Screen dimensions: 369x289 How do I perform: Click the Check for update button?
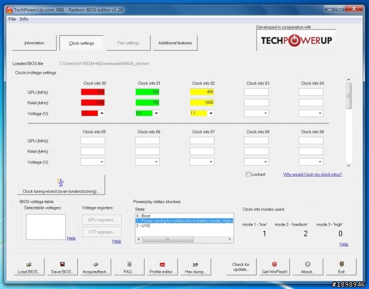coord(241,267)
